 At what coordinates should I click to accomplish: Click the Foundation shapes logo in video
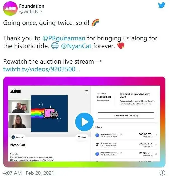click(16, 91)
